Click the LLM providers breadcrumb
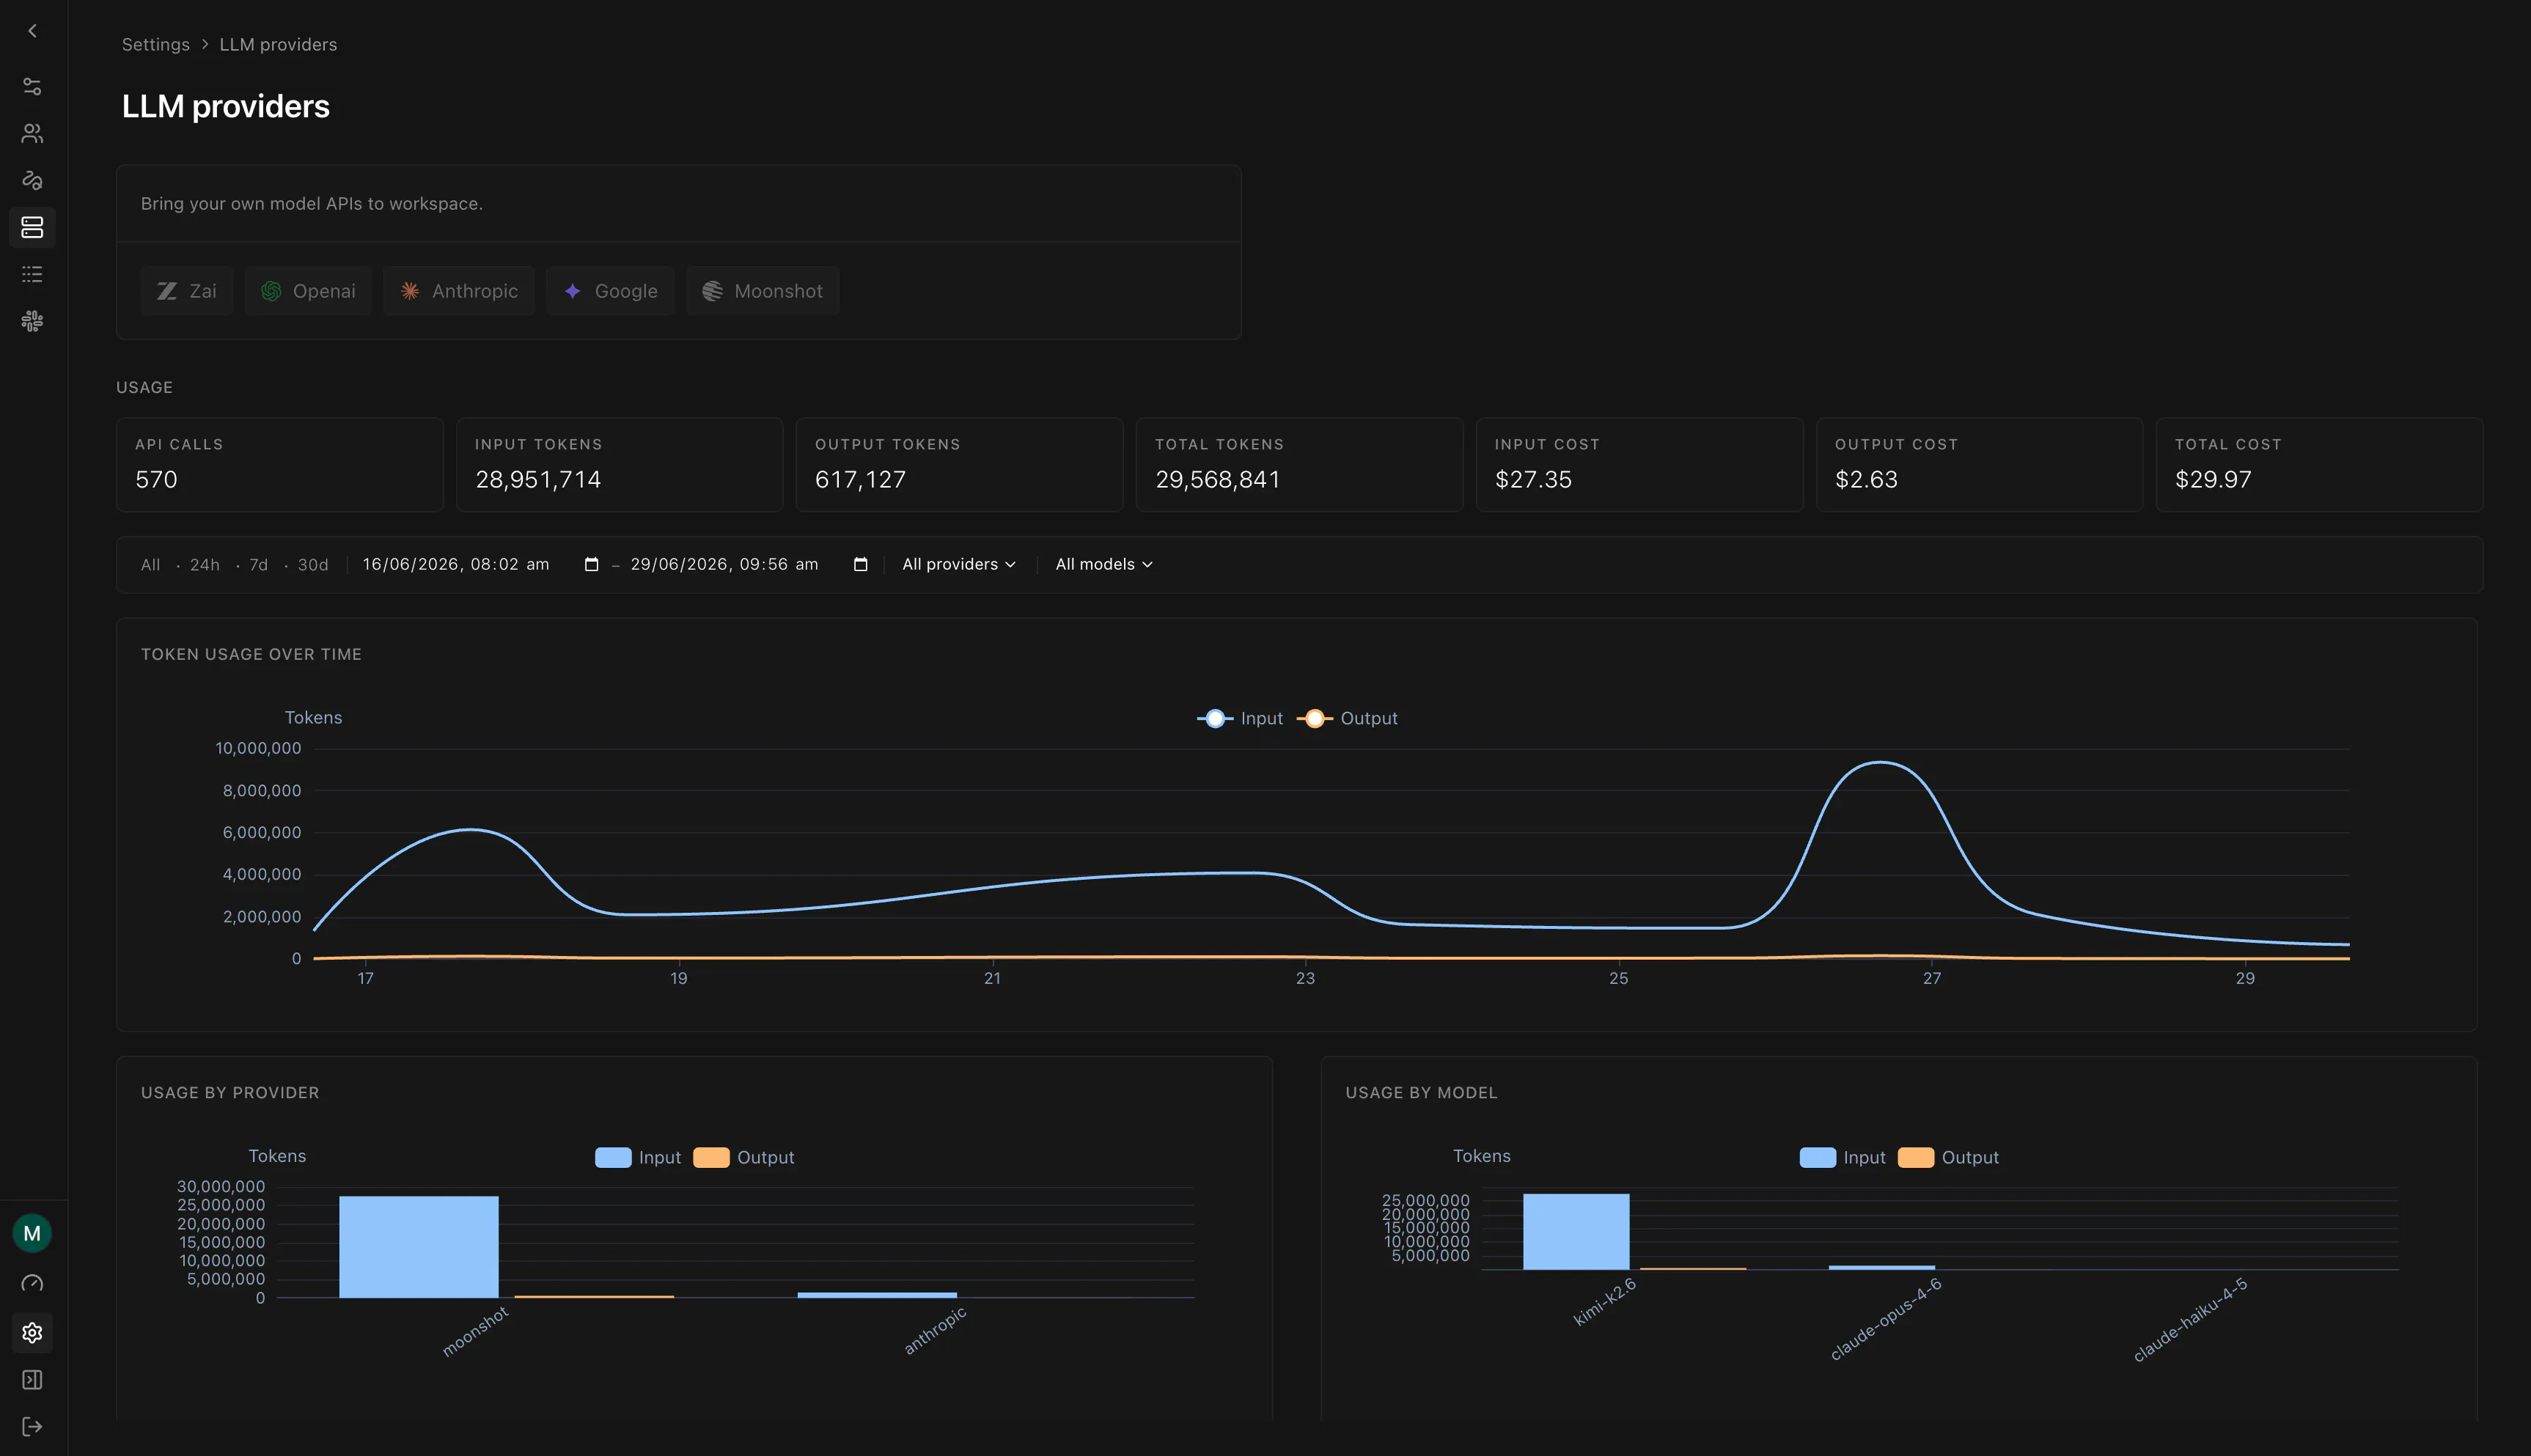 (x=278, y=44)
